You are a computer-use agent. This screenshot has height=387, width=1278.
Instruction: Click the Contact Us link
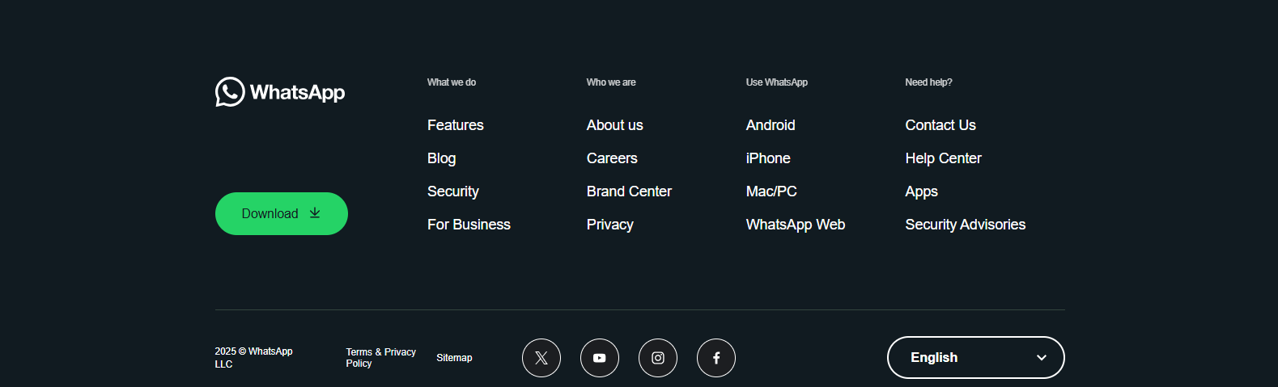(940, 125)
